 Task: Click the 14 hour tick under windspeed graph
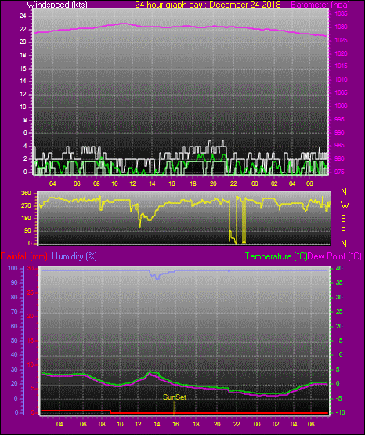pyautogui.click(x=152, y=183)
